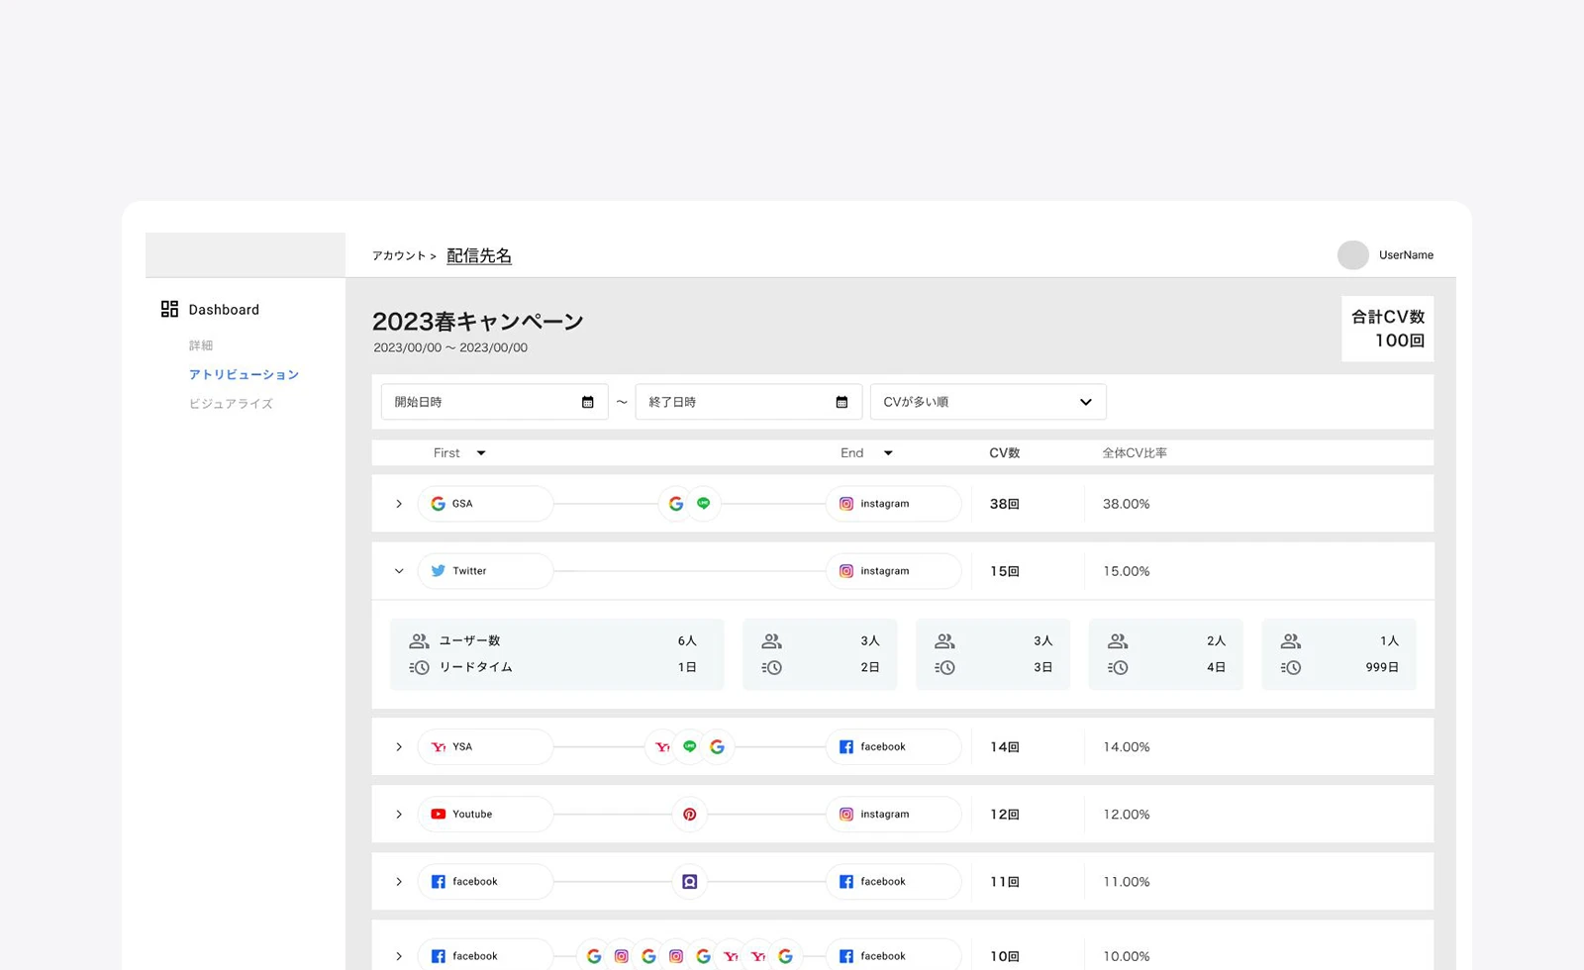Open calendar for 開始日時

(587, 402)
